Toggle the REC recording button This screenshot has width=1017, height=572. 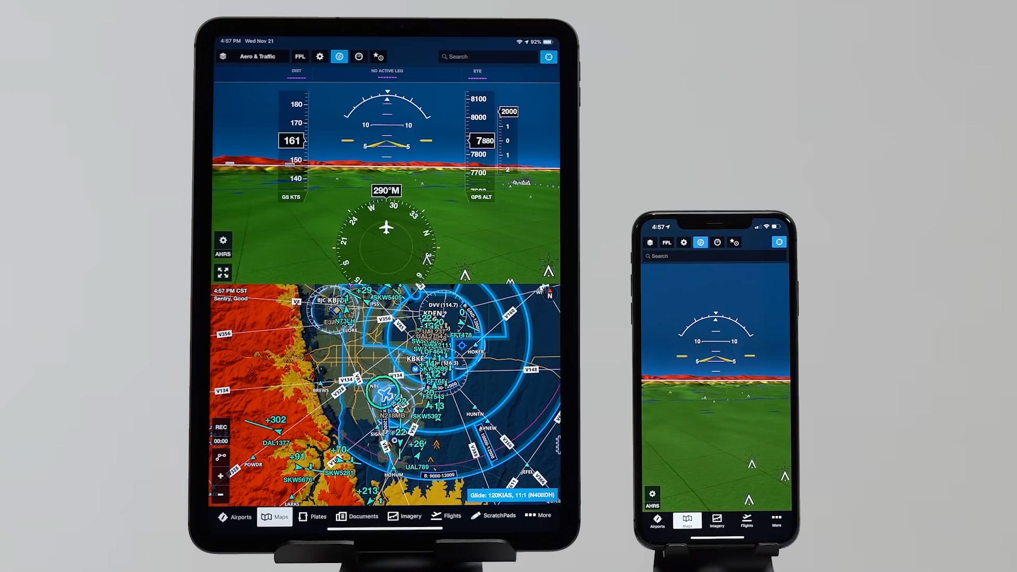(x=223, y=426)
